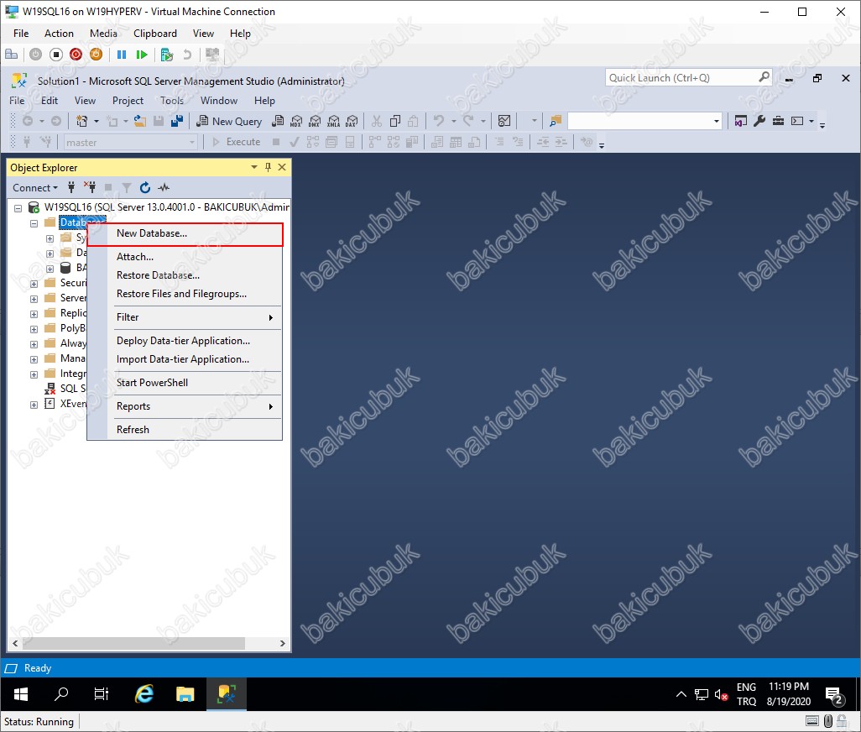Send Ctrl+Alt+Delete to the virtual machine

pyautogui.click(x=12, y=55)
